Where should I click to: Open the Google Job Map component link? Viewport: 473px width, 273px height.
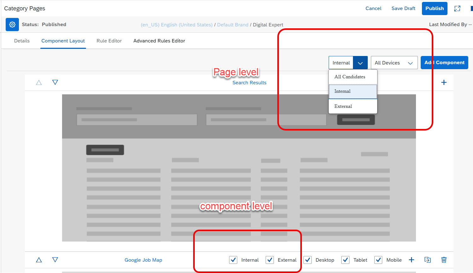143,260
